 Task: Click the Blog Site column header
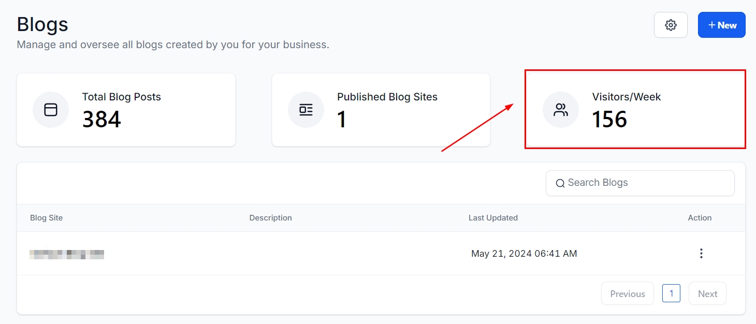[x=47, y=218]
